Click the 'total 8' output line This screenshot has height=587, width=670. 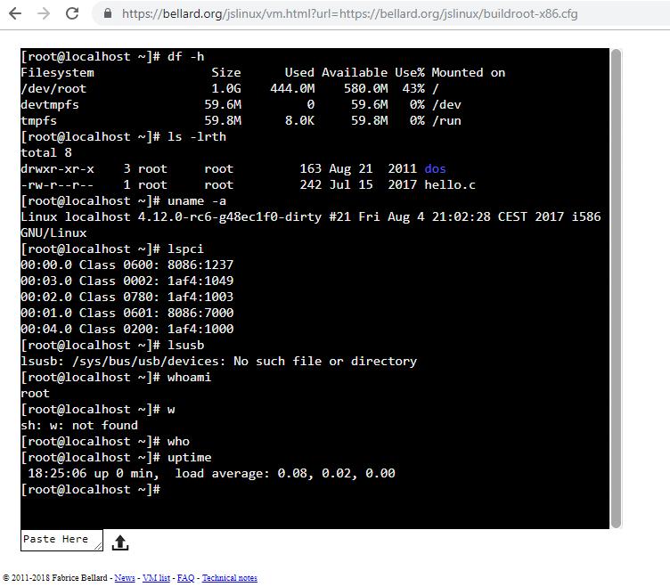46,152
